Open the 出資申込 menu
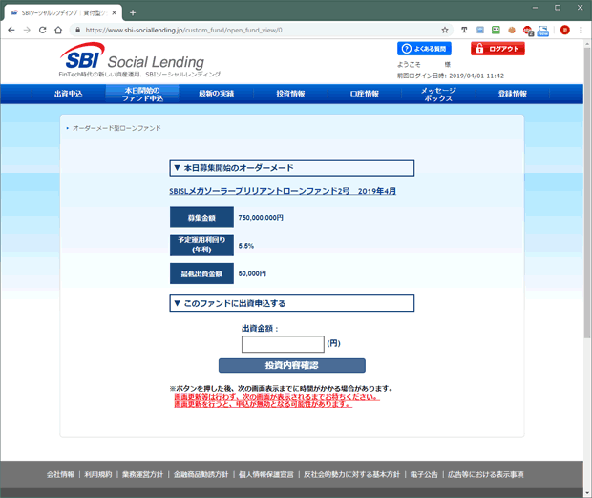 (x=68, y=94)
